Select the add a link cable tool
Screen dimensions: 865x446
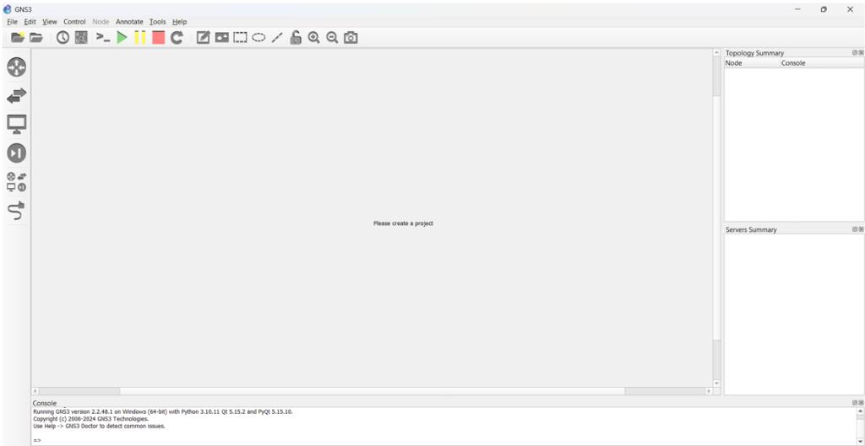tap(16, 210)
